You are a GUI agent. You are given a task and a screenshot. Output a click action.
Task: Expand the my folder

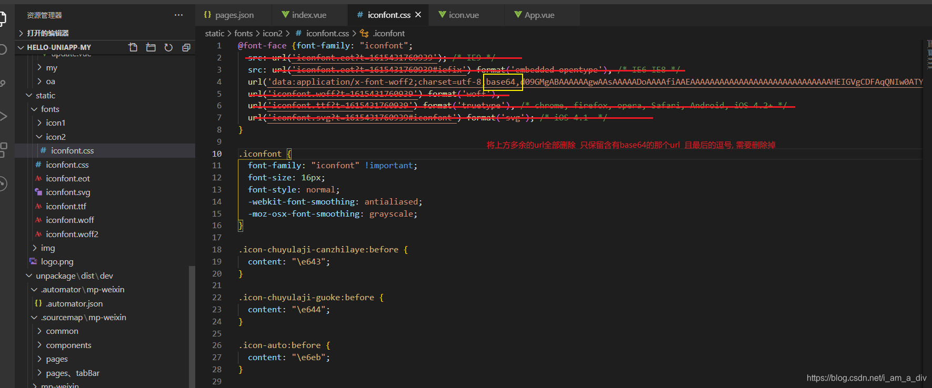pos(105,68)
